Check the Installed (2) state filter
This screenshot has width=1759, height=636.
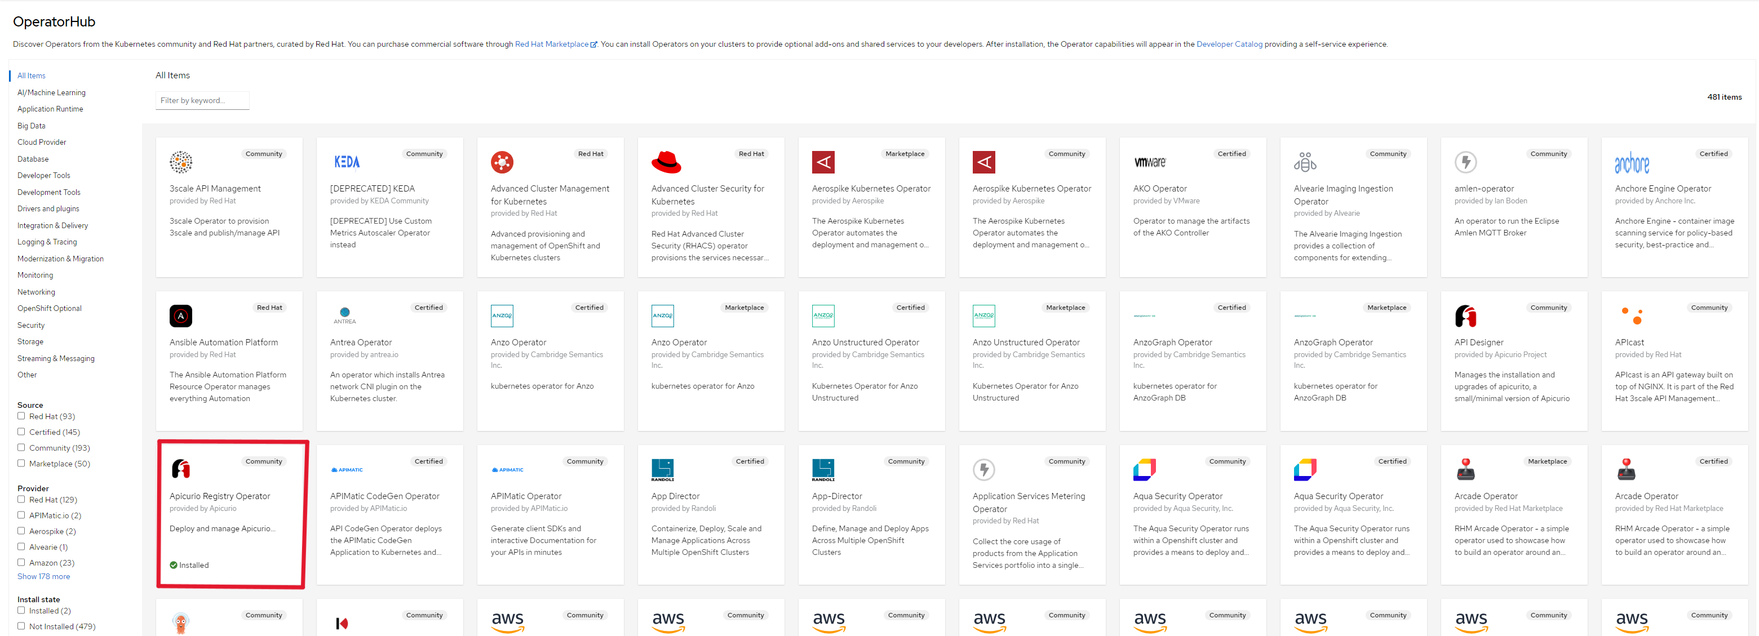tap(21, 610)
